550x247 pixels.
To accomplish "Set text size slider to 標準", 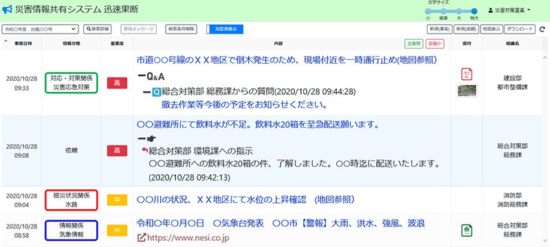I will [x=443, y=11].
